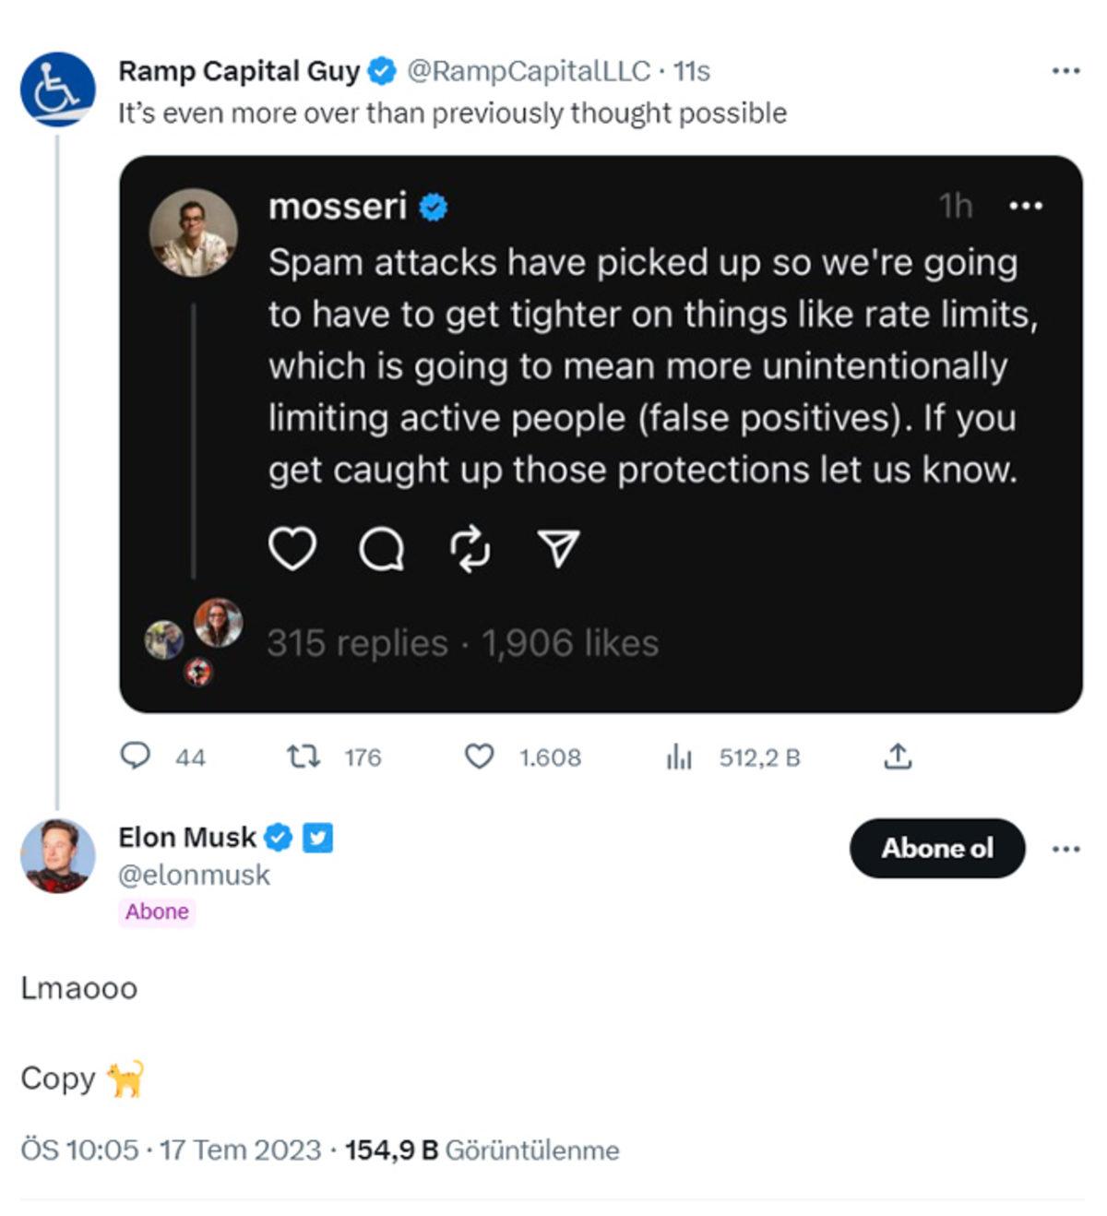Viewport: 1107px width, 1216px height.
Task: Reply to Ramp Capital's tweet
Action: 136,757
